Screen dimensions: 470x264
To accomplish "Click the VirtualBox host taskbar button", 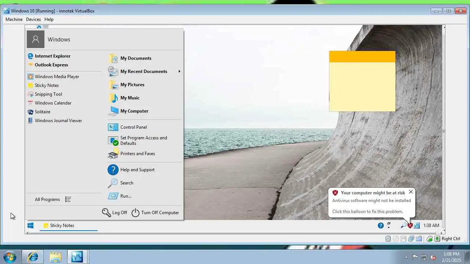I will click(x=77, y=257).
